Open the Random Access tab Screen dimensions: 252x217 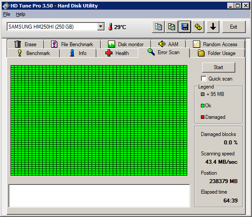215,44
